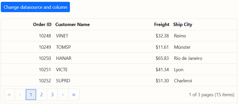Viewport: 238px width, 105px height.
Task: Sort by Freight column header
Action: [162, 25]
